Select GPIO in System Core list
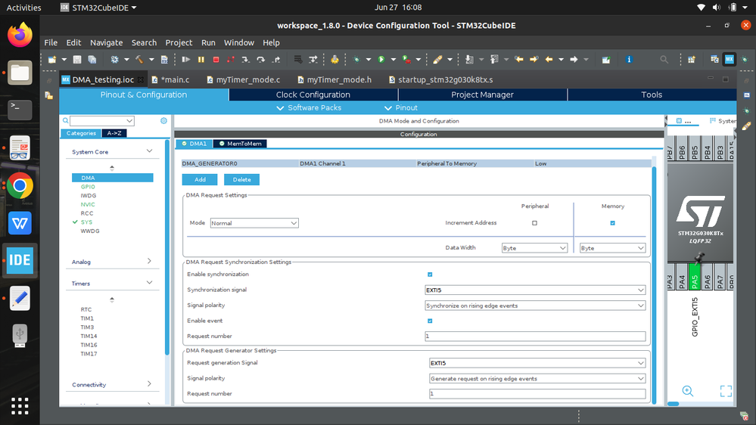 point(88,187)
